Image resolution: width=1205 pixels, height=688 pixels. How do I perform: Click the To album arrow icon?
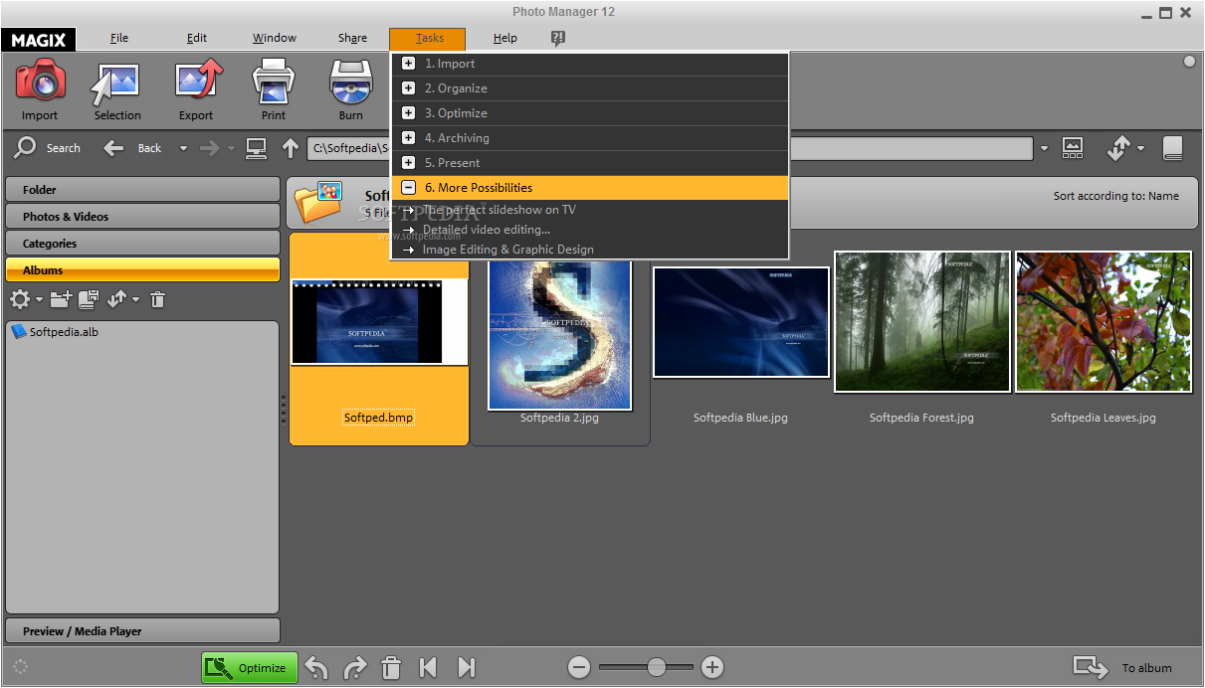[x=1090, y=667]
